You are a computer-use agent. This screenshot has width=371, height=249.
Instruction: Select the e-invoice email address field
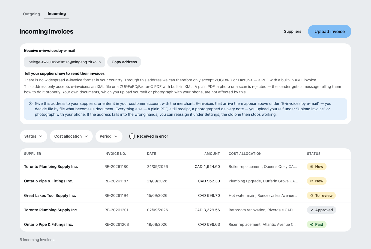tap(64, 62)
